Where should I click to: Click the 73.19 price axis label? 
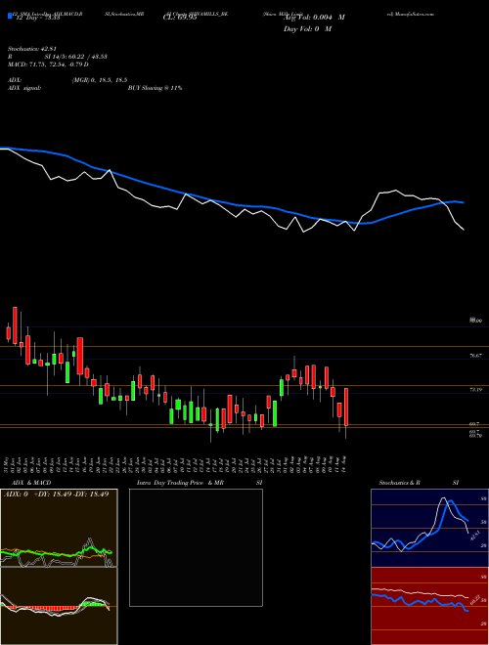(x=476, y=389)
